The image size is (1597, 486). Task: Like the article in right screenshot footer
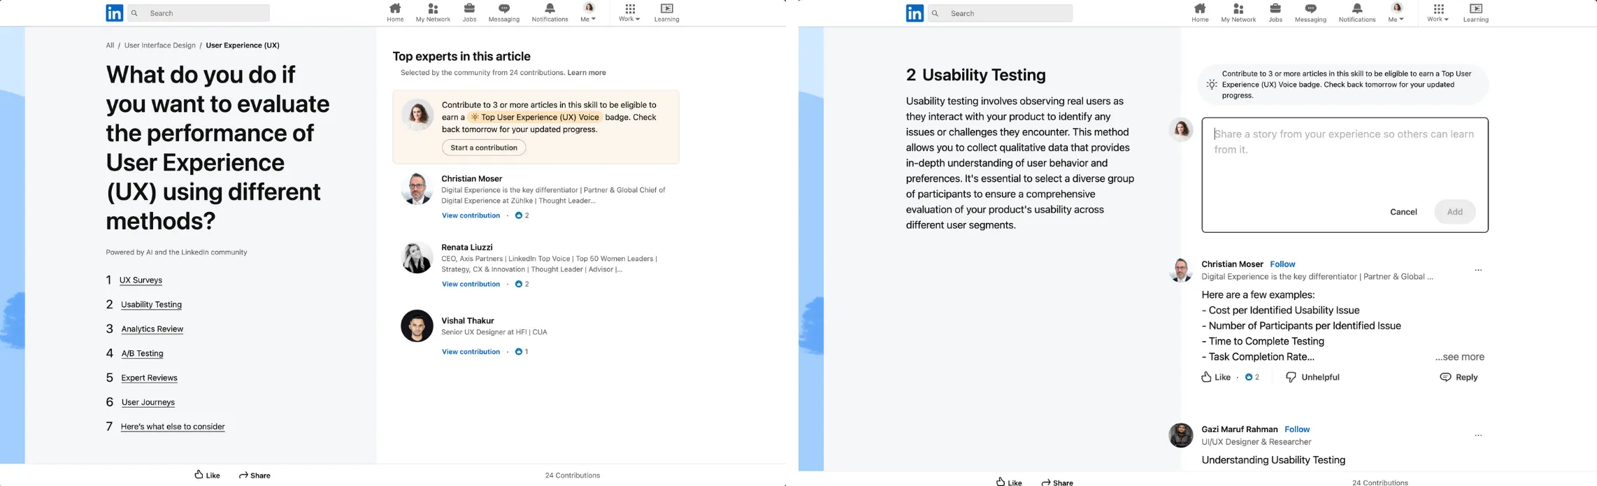1009,482
